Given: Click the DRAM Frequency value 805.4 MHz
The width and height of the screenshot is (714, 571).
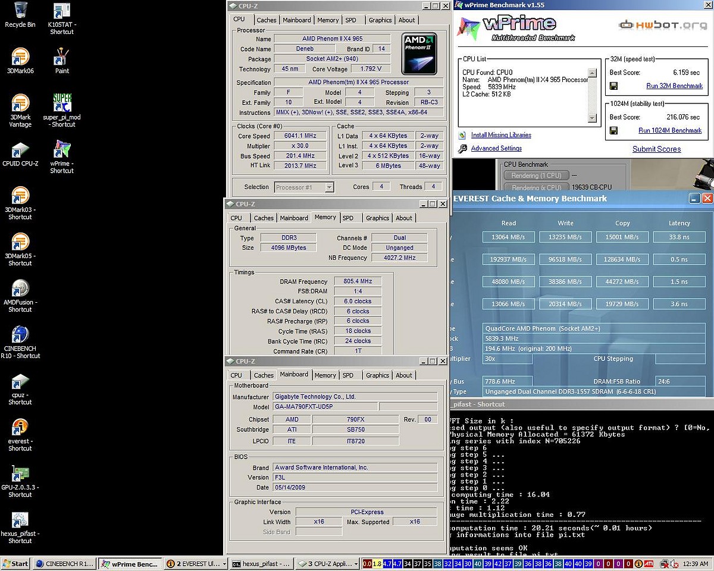Looking at the screenshot, I should (358, 282).
